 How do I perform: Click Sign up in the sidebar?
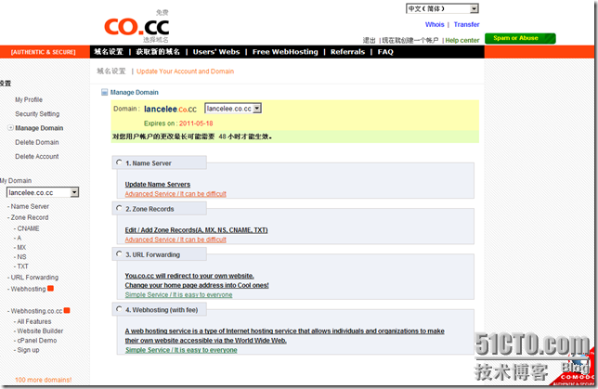point(28,350)
